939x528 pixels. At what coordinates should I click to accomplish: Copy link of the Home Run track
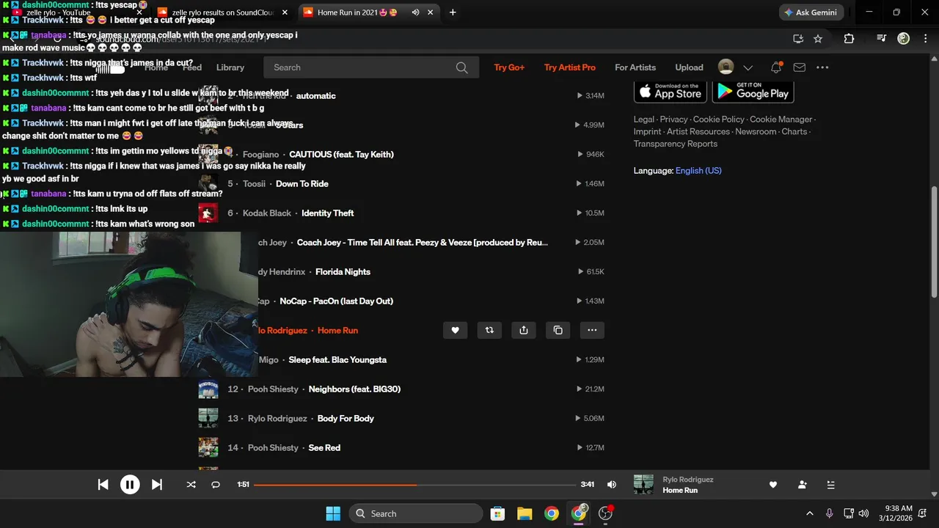(558, 330)
